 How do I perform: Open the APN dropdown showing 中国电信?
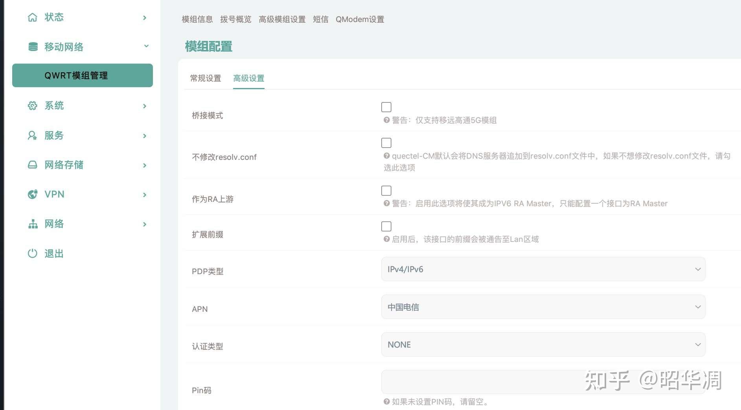[x=542, y=307]
